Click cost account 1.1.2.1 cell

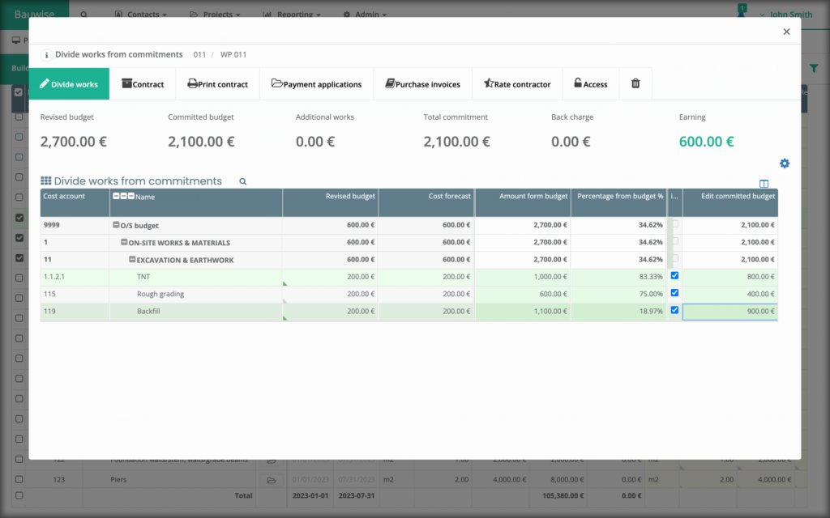75,277
